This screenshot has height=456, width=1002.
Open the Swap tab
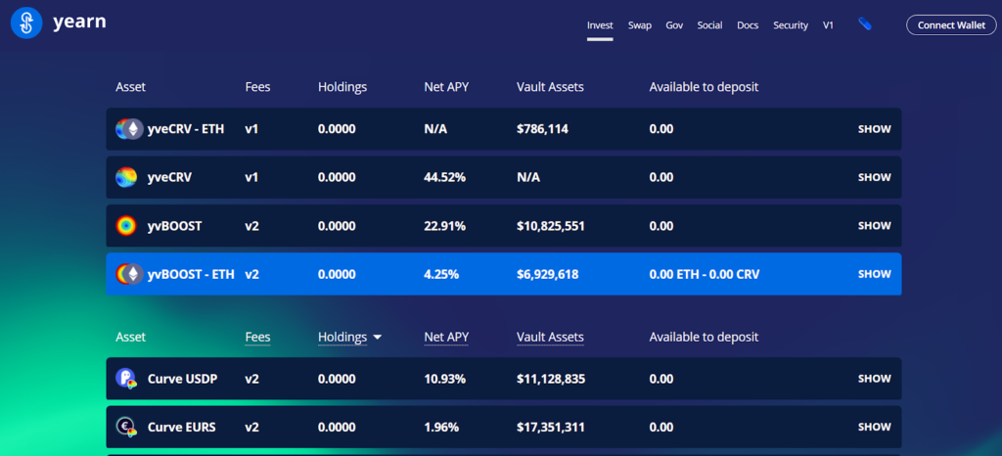(640, 25)
